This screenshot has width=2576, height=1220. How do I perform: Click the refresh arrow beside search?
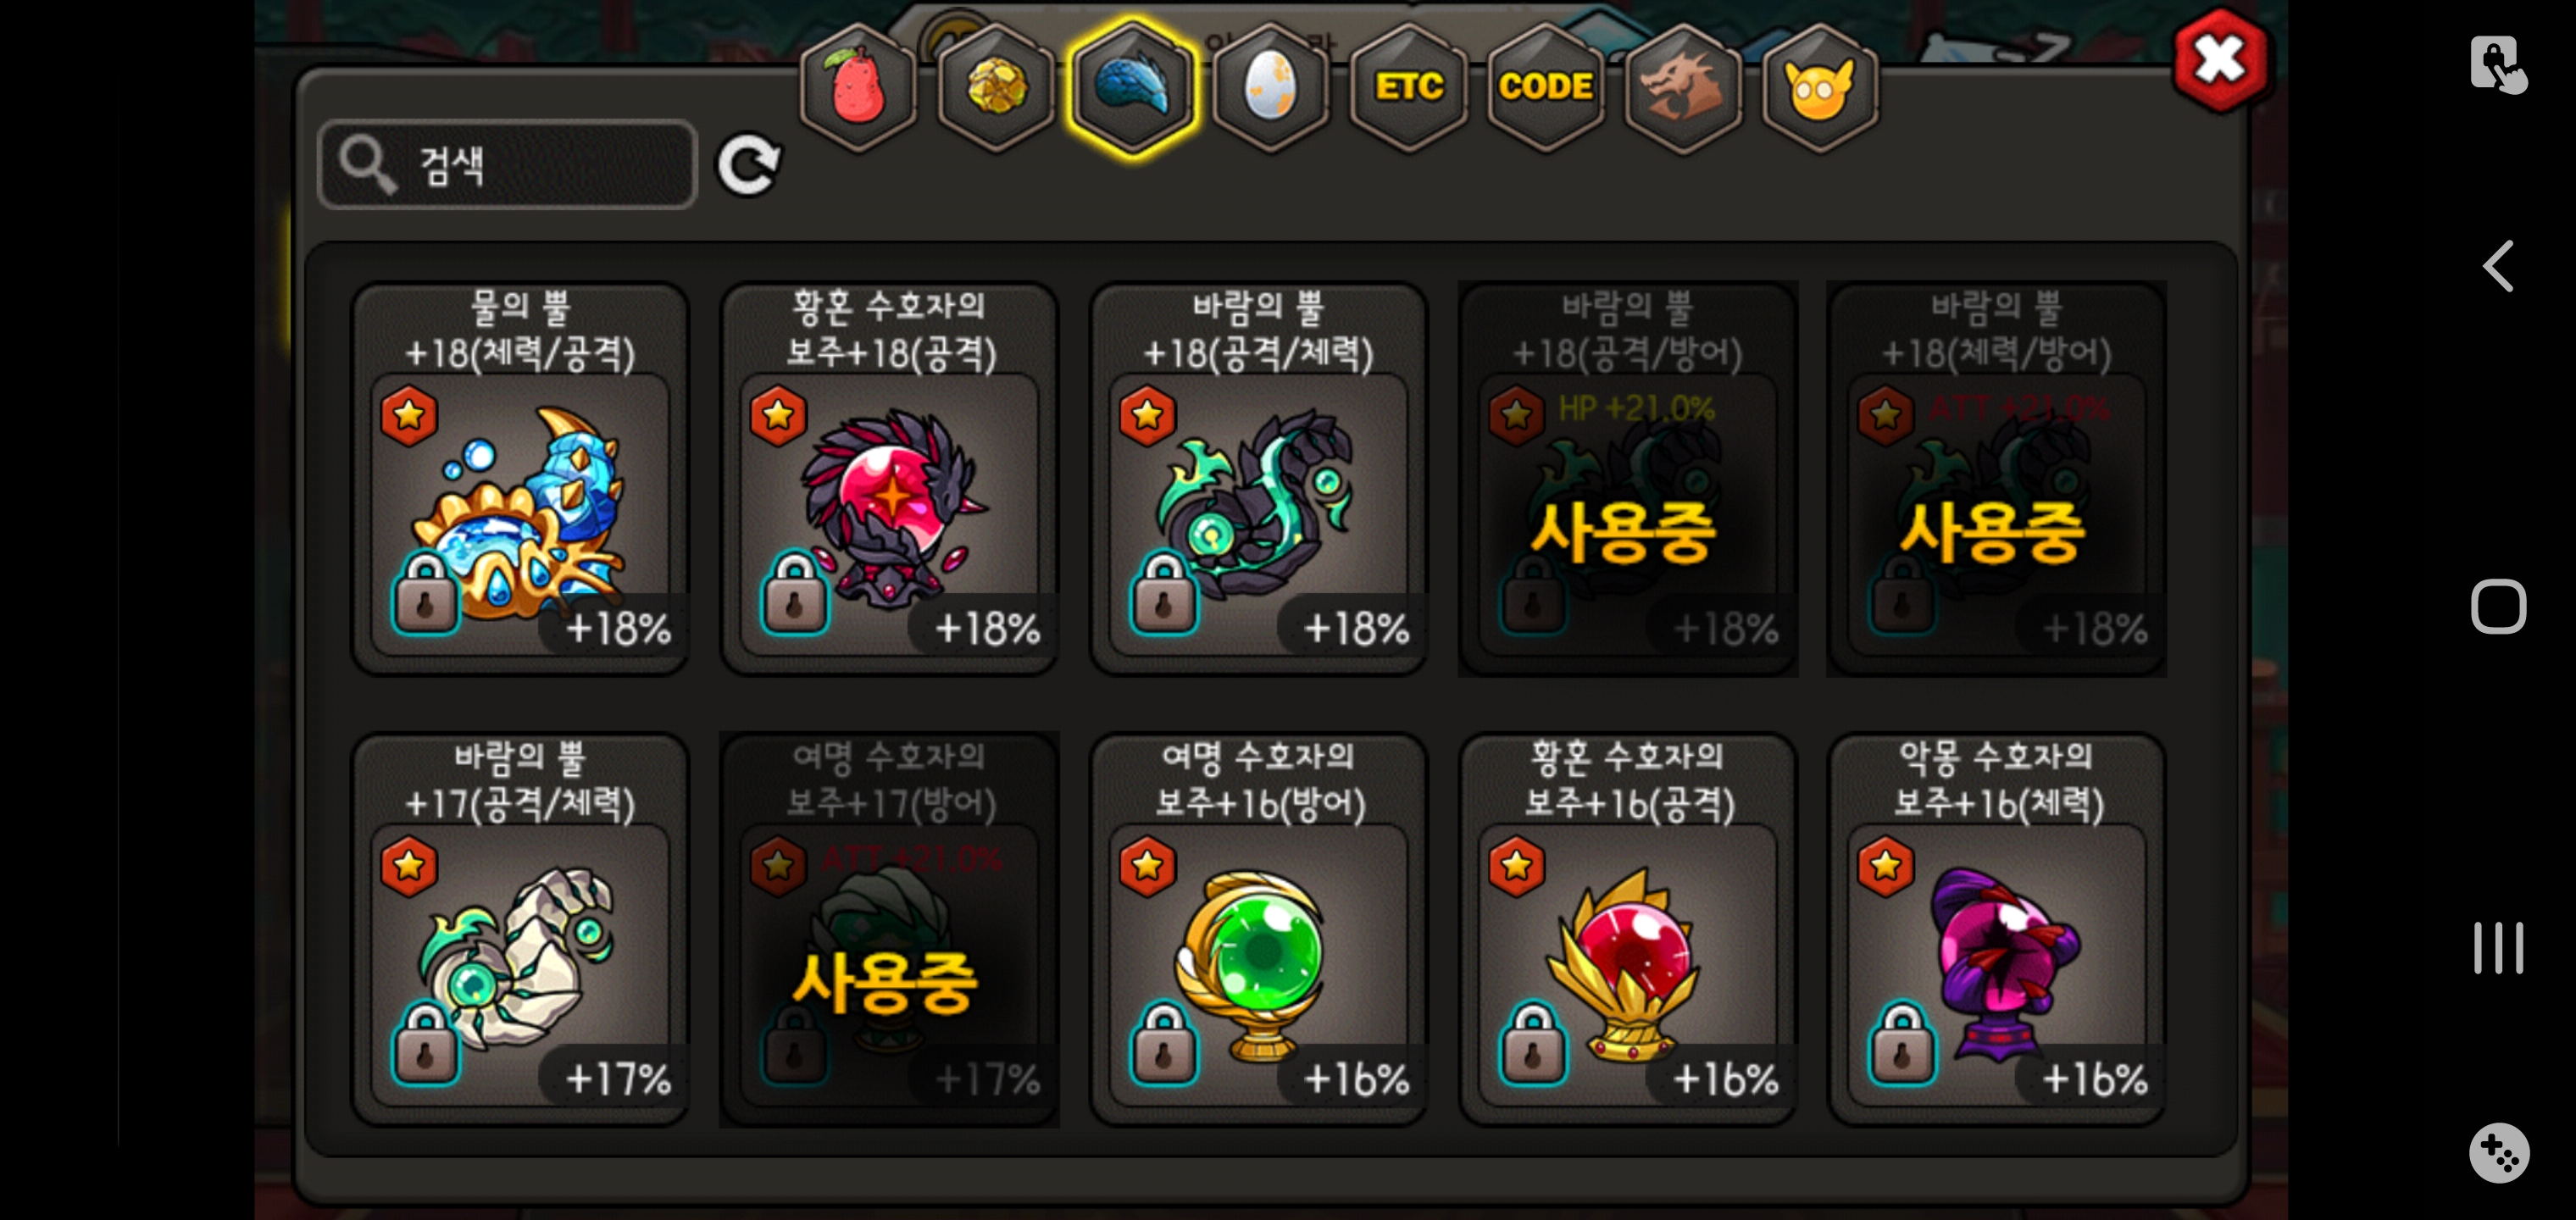(749, 165)
